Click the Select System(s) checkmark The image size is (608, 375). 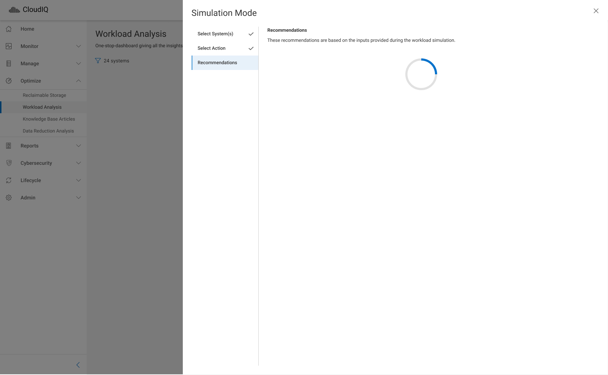pyautogui.click(x=251, y=34)
